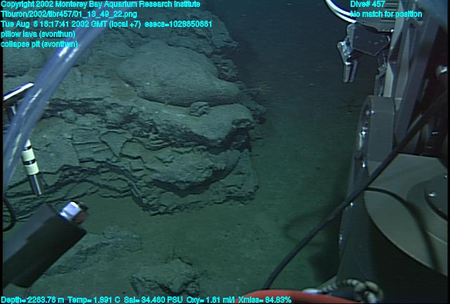This screenshot has height=304, width=450.
Task: Select the "collapse pit (svonthun)" annotation
Action: (x=39, y=44)
